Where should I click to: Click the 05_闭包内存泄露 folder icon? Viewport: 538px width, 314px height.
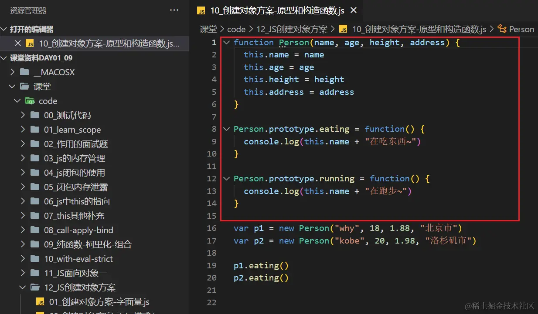(x=35, y=187)
